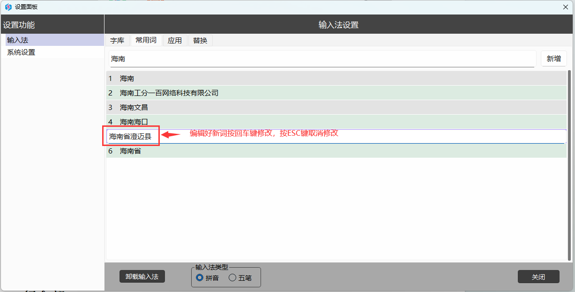This screenshot has width=575, height=292.
Task: Select list row 4 海南海口
Action: [336, 122]
